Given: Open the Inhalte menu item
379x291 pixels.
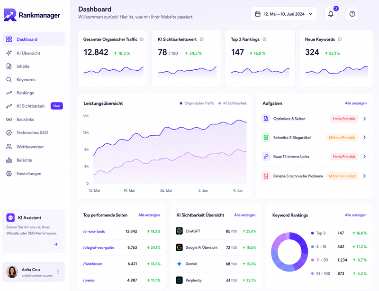Looking at the screenshot, I should point(34,66).
